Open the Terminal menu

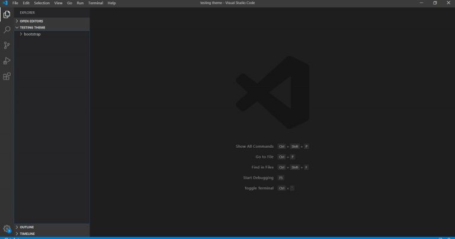95,3
